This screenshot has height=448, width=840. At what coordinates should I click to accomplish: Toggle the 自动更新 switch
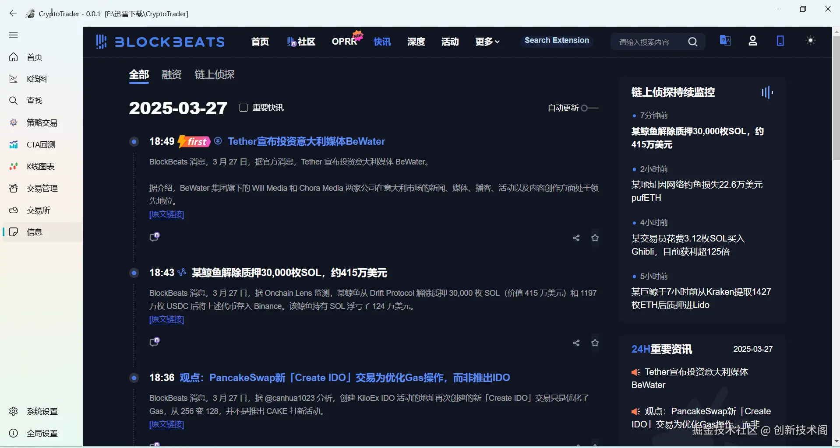590,108
